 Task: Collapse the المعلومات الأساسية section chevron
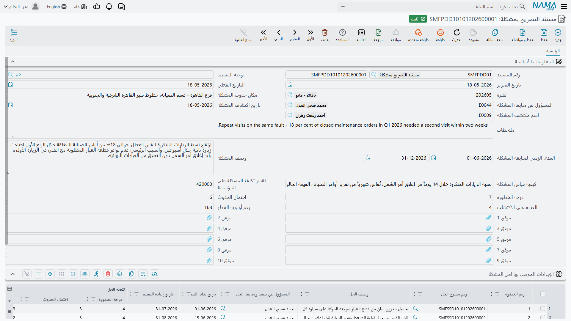point(13,62)
